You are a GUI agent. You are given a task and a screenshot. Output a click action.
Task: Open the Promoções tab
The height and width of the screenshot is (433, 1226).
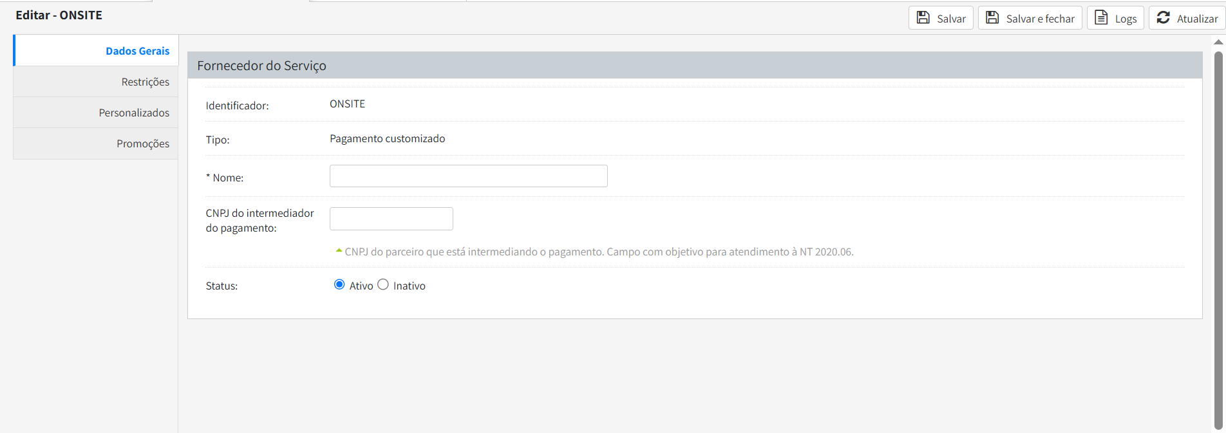[x=143, y=143]
